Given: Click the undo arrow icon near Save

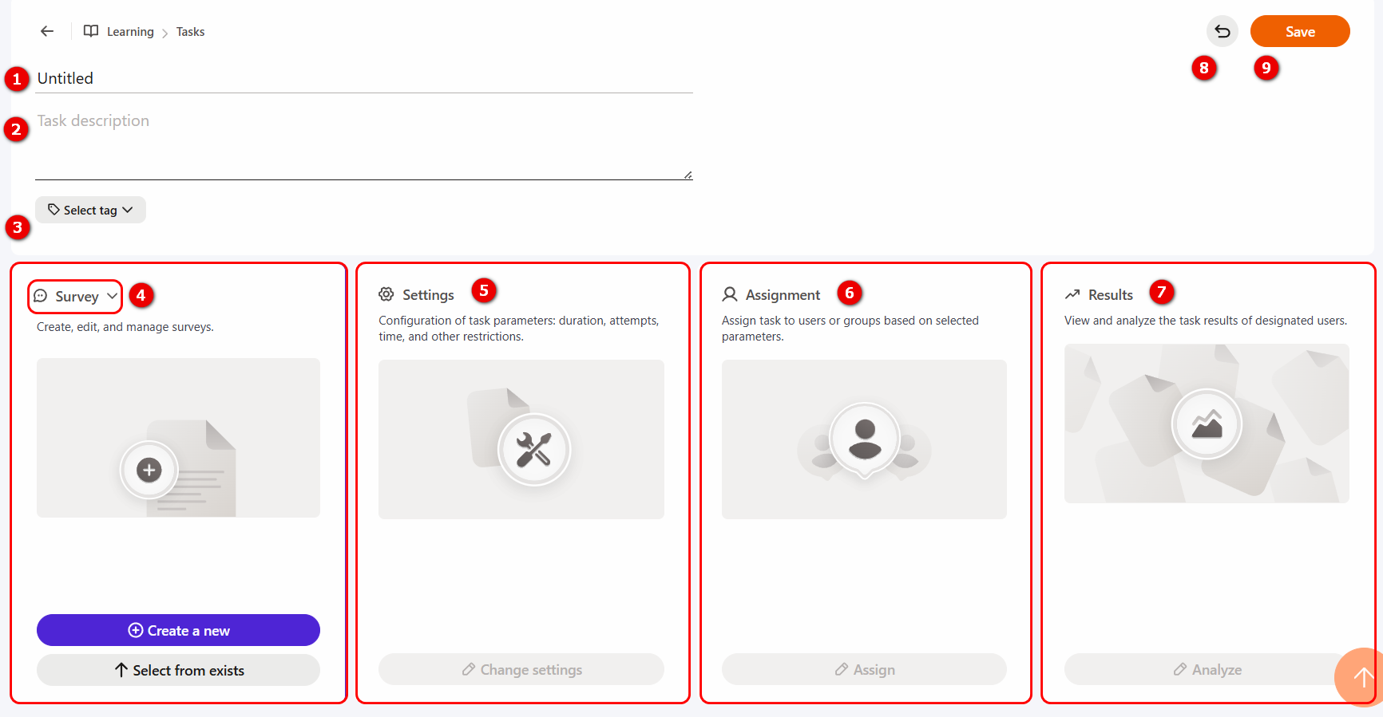Looking at the screenshot, I should [x=1222, y=31].
